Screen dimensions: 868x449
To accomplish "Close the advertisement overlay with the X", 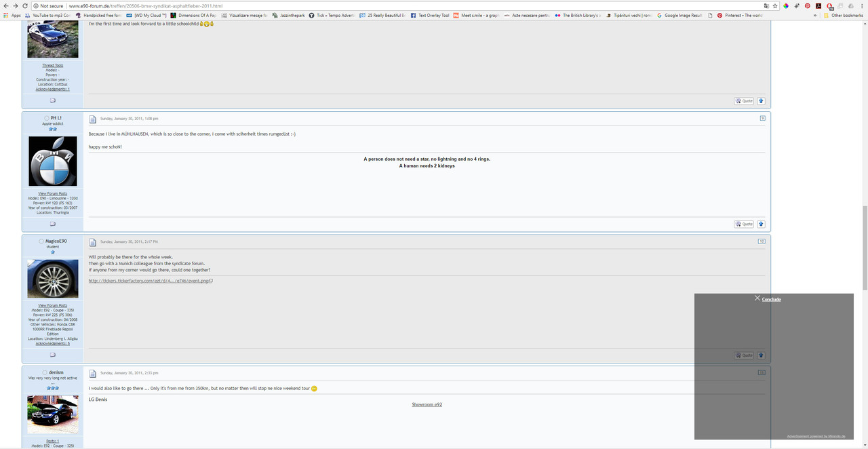I will (x=757, y=298).
